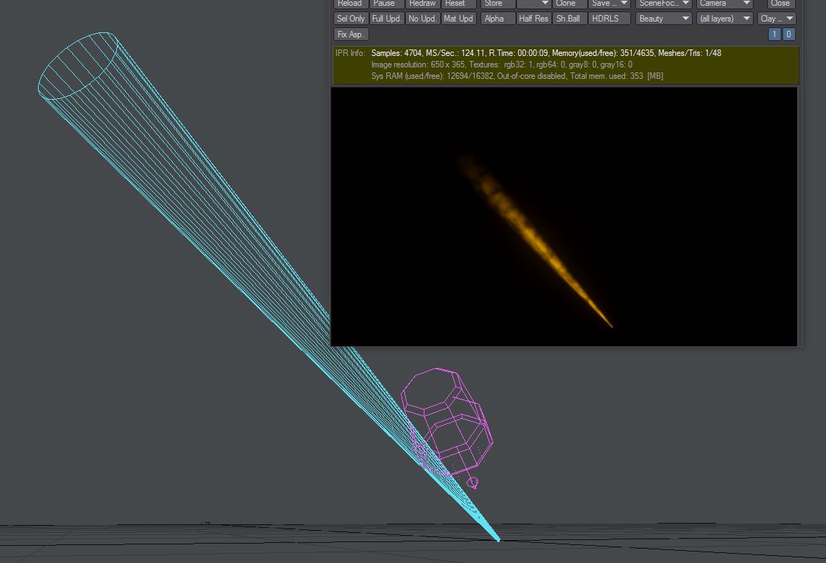826x563 pixels.
Task: Open the (all layers) dropdown
Action: (x=724, y=19)
